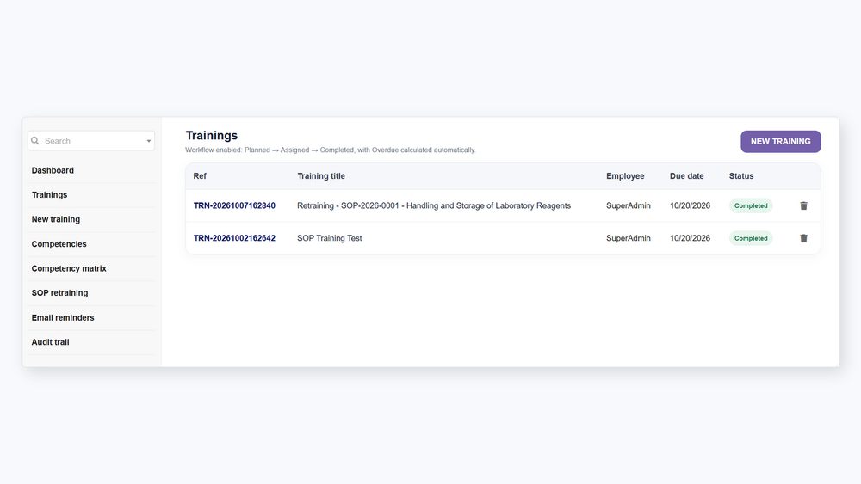Click the search magnifier icon
This screenshot has width=861, height=484.
click(x=35, y=141)
